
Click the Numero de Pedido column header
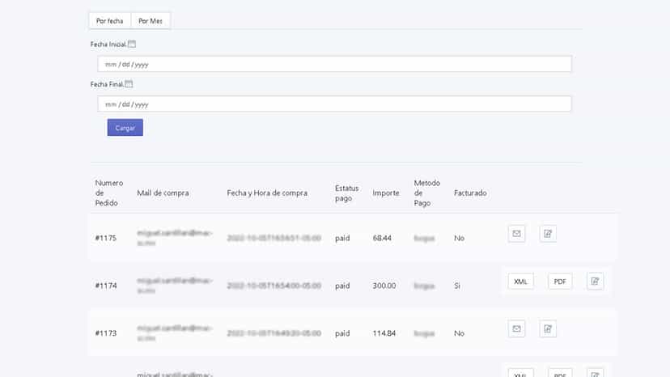109,193
